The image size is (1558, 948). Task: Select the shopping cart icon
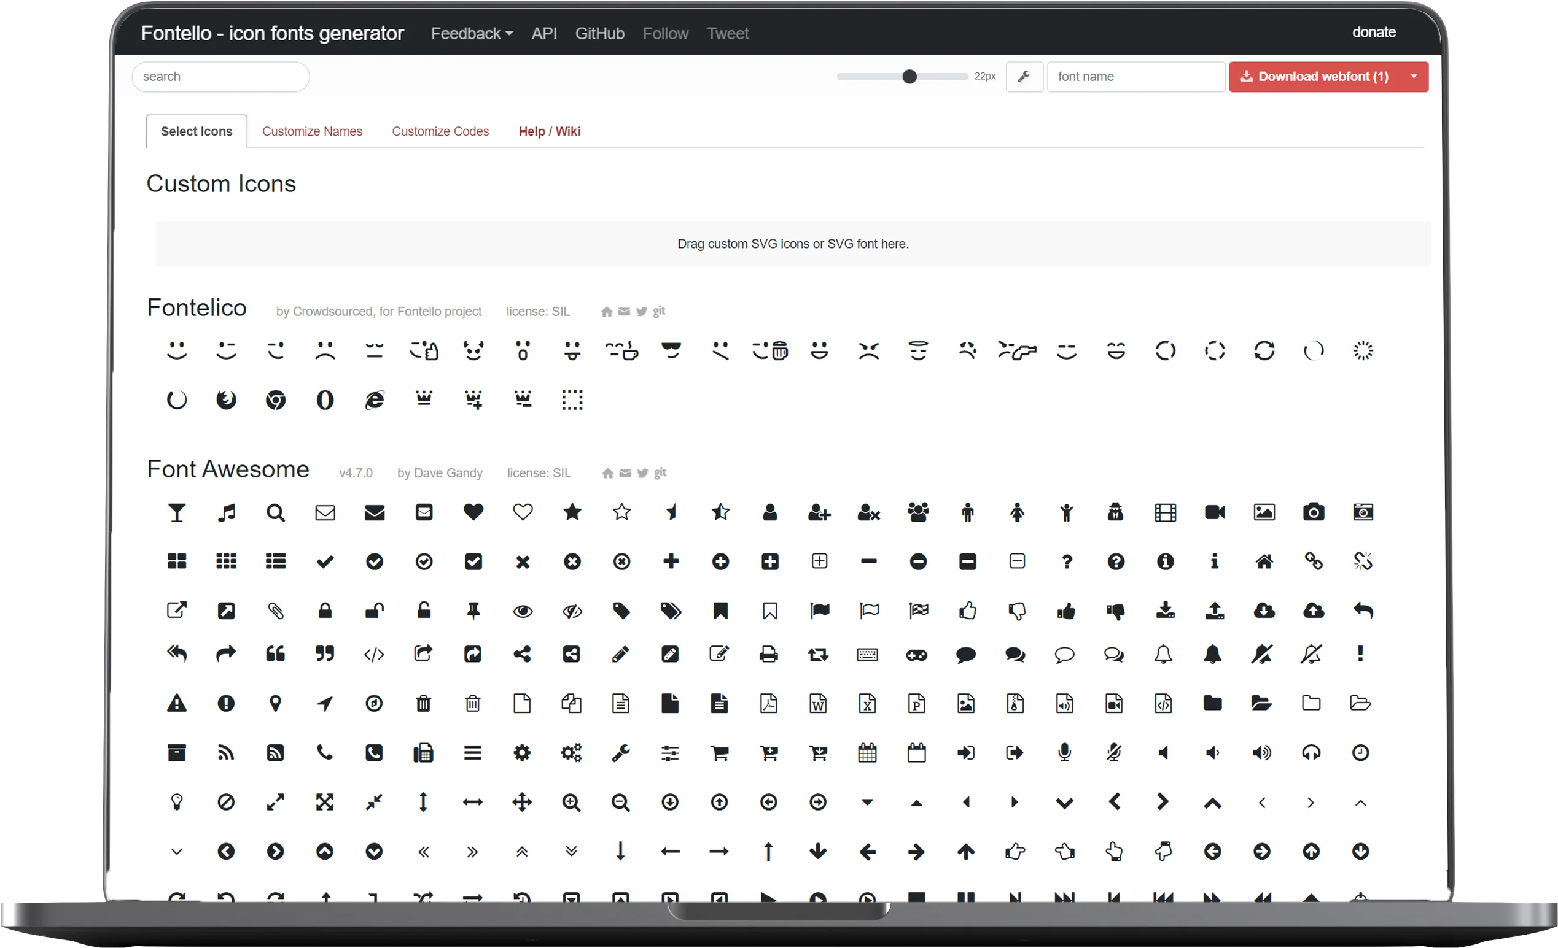[x=719, y=753]
